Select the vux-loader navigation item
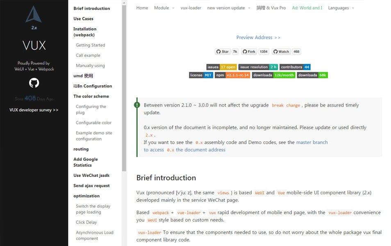 click(x=191, y=7)
